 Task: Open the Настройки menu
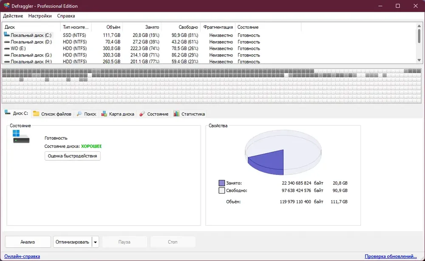click(40, 16)
